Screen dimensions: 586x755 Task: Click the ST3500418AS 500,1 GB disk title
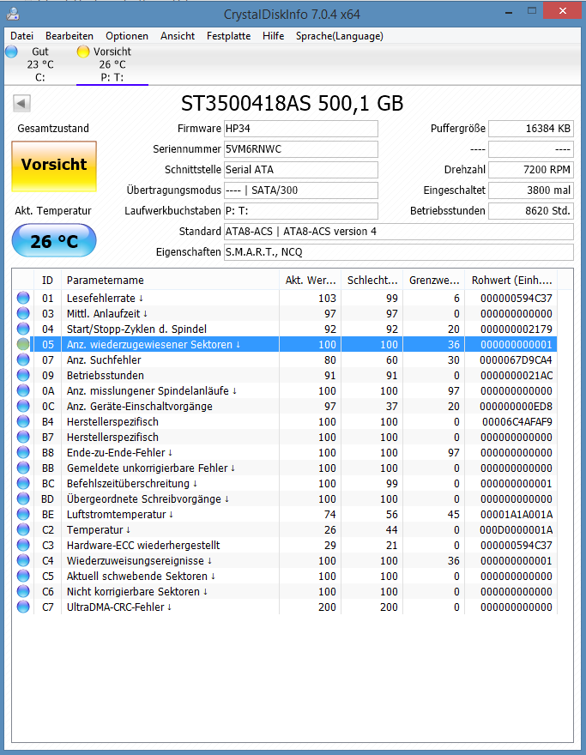tap(292, 103)
